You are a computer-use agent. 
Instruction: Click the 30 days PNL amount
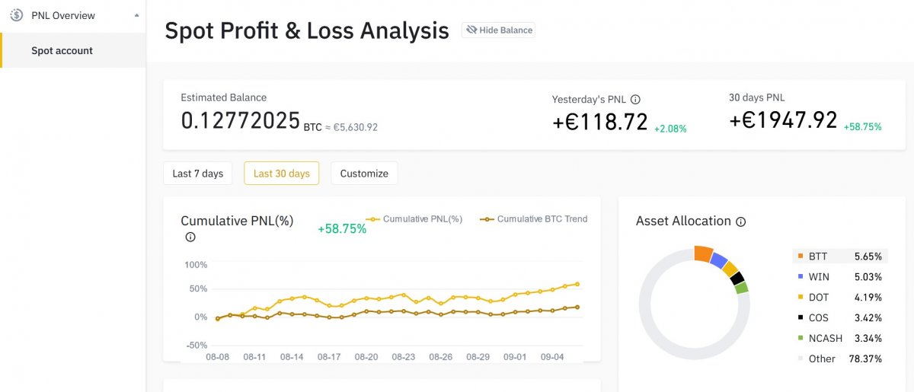[x=783, y=120]
